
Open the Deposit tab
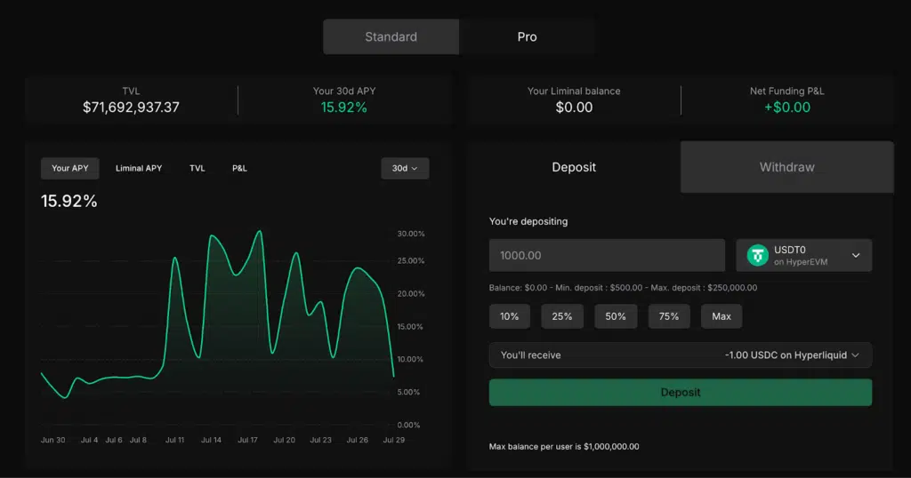click(574, 167)
